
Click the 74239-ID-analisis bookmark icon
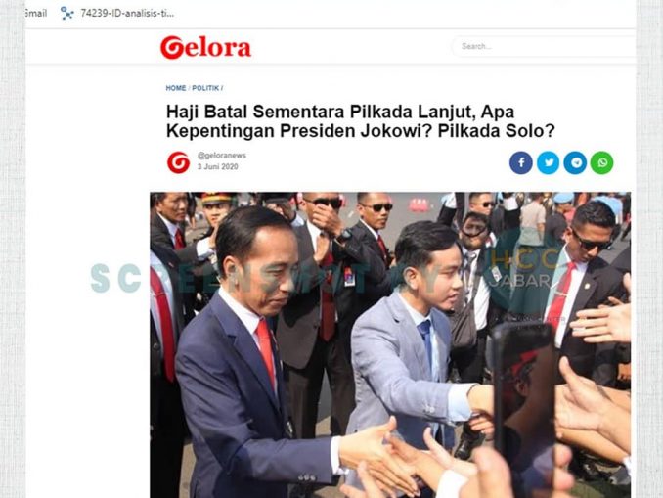tap(66, 13)
